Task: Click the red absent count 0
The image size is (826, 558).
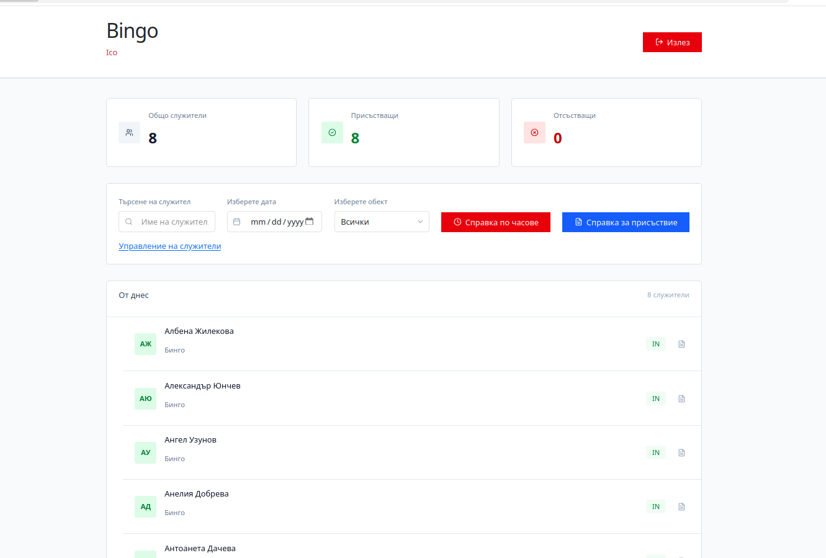Action: point(558,138)
